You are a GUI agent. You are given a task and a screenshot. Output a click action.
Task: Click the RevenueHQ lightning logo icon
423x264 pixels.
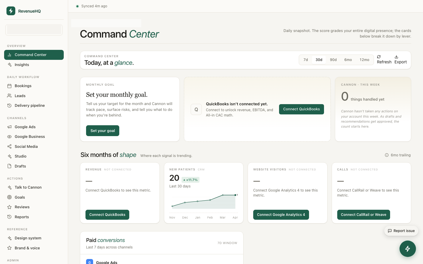coord(11,11)
